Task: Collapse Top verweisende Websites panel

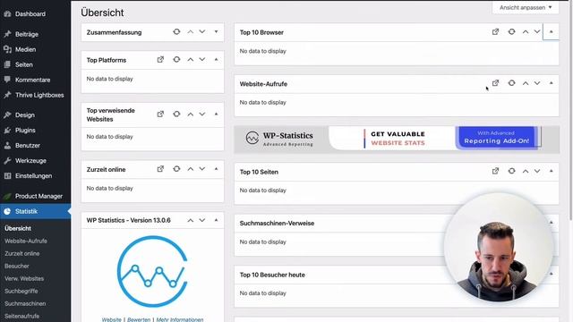Action: click(217, 114)
